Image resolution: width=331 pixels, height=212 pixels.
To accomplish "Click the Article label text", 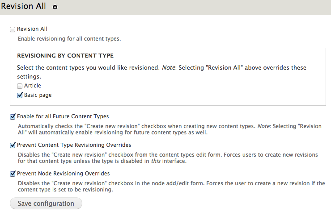I will [33, 86].
